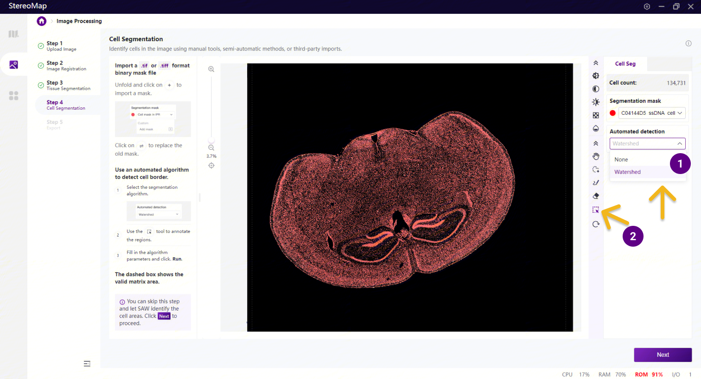
Task: Select the Eraser tool
Action: coord(596,196)
